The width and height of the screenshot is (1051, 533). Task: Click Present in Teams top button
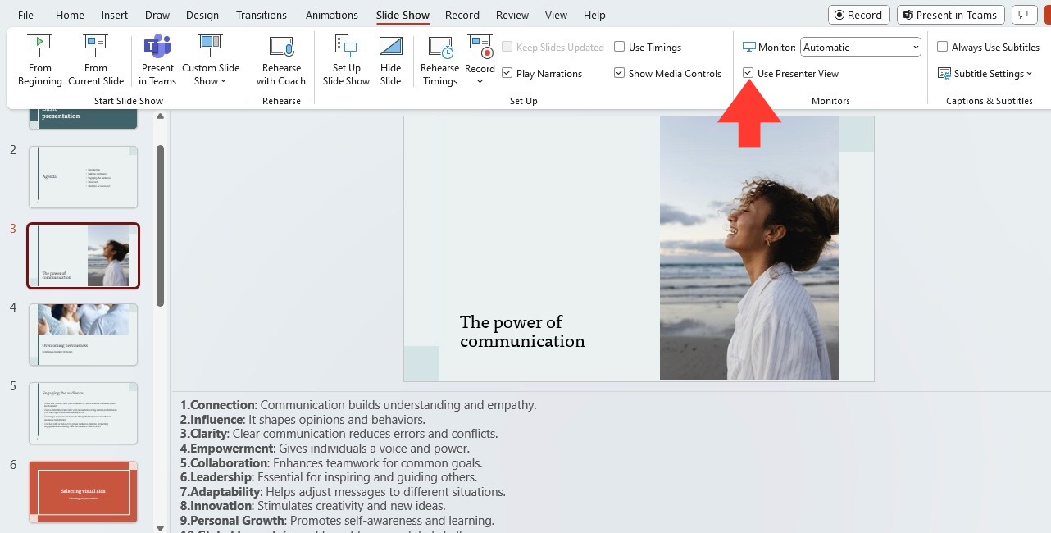tap(949, 15)
